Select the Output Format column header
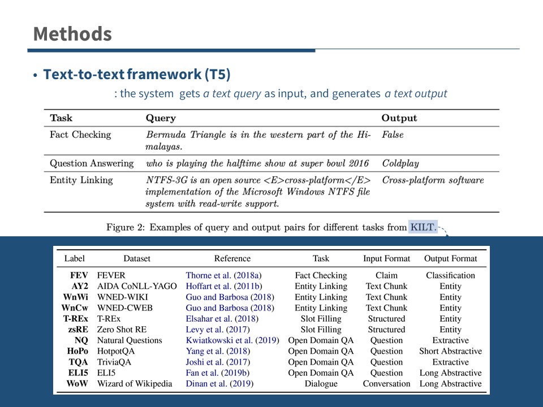Viewport: 543px width, 407px height. pyautogui.click(x=450, y=258)
